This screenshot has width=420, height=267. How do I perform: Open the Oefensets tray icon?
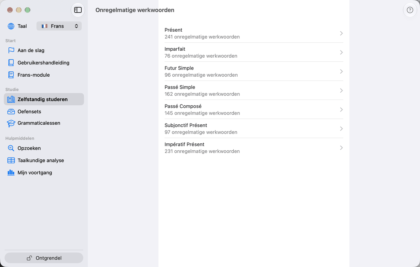tap(11, 111)
